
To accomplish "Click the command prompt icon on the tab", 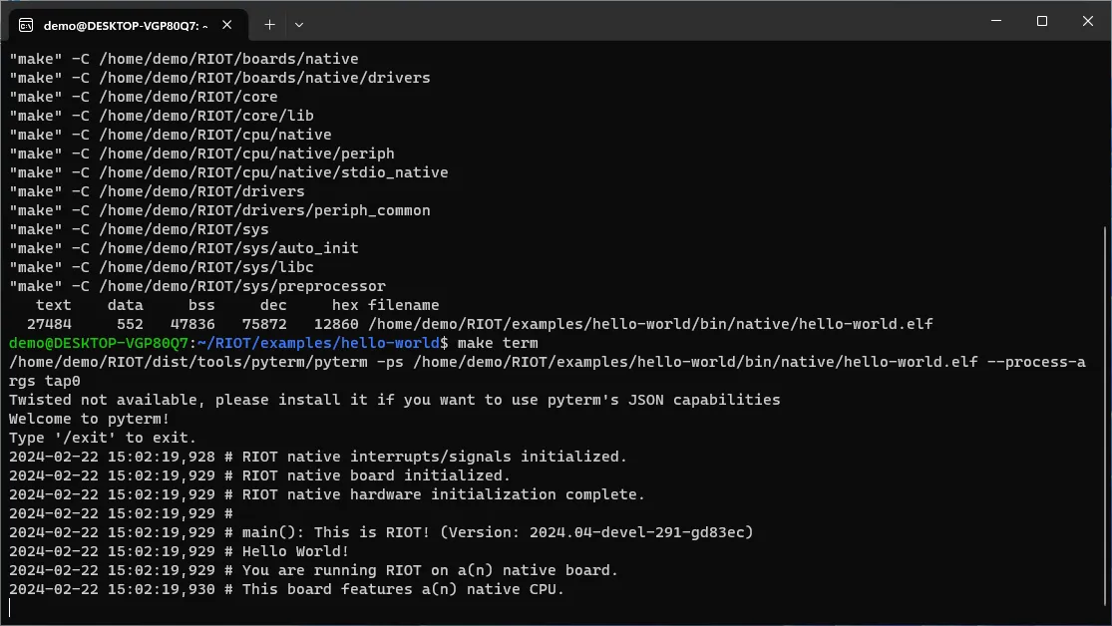I will 25,24.
